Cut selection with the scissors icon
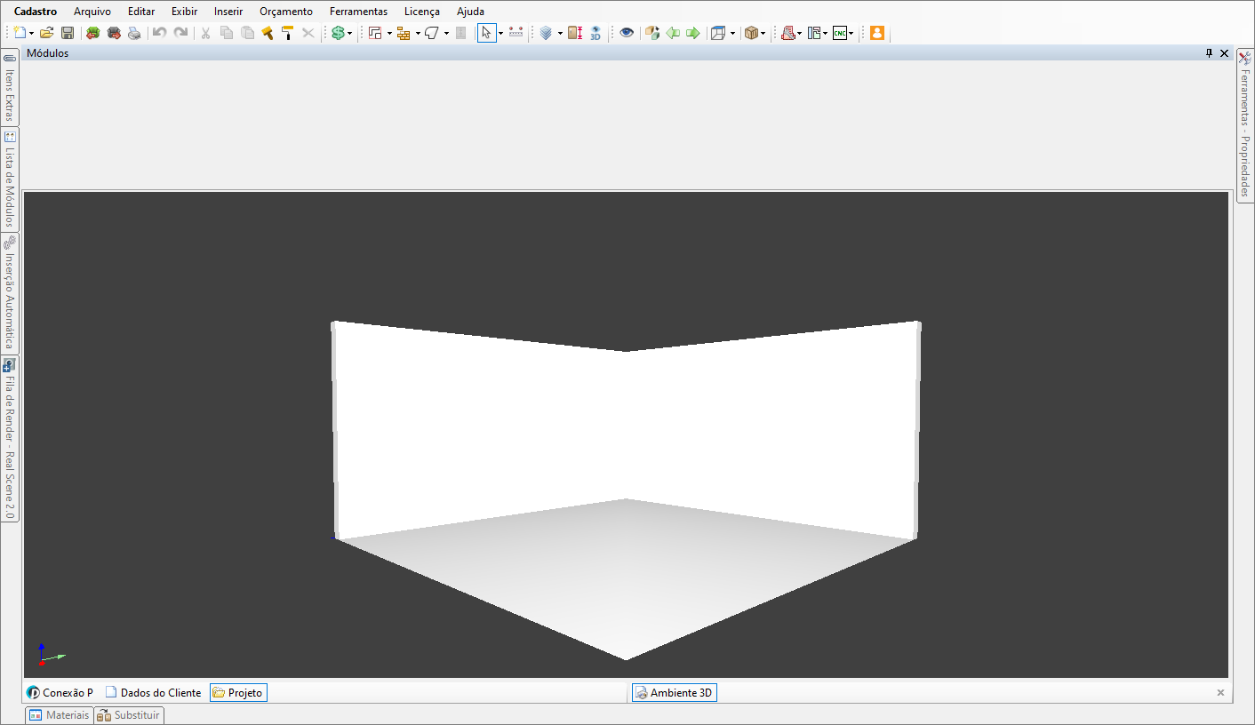This screenshot has width=1255, height=725. click(x=205, y=33)
